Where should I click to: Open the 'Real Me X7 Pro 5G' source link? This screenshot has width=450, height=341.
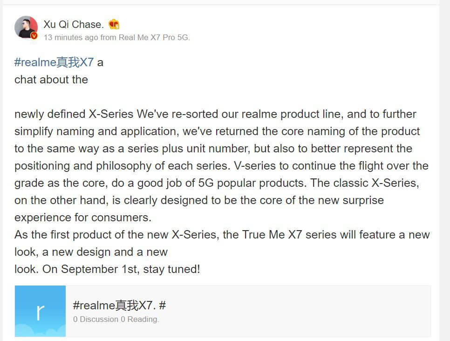(154, 37)
